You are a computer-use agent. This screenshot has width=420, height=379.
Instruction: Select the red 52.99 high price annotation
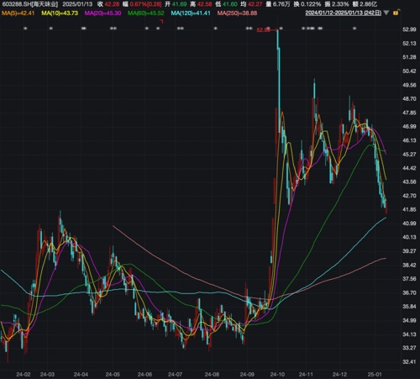[264, 30]
